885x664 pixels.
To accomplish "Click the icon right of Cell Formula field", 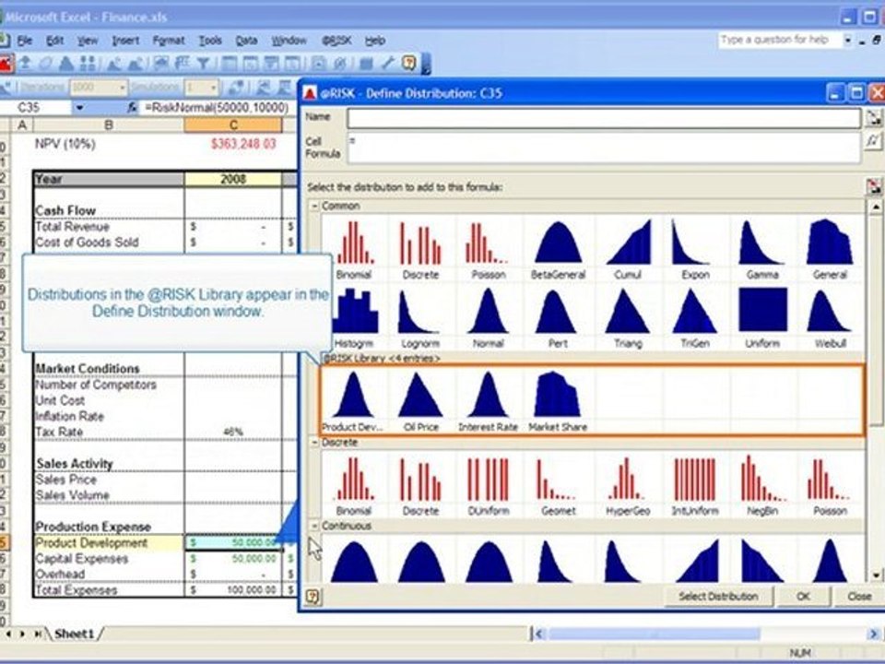I will tap(874, 140).
